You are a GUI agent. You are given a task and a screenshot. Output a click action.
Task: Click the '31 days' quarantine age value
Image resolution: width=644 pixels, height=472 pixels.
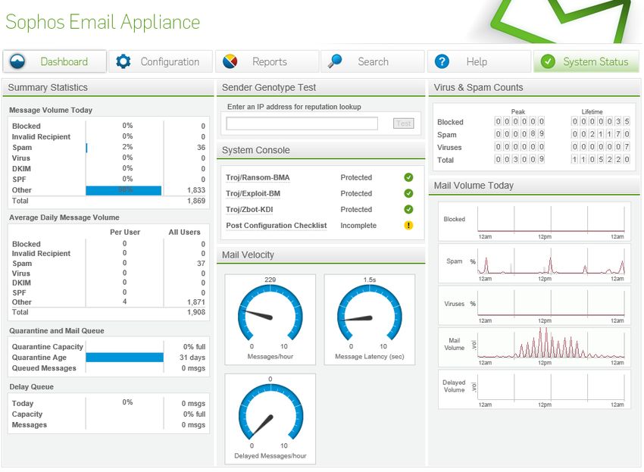(x=192, y=358)
